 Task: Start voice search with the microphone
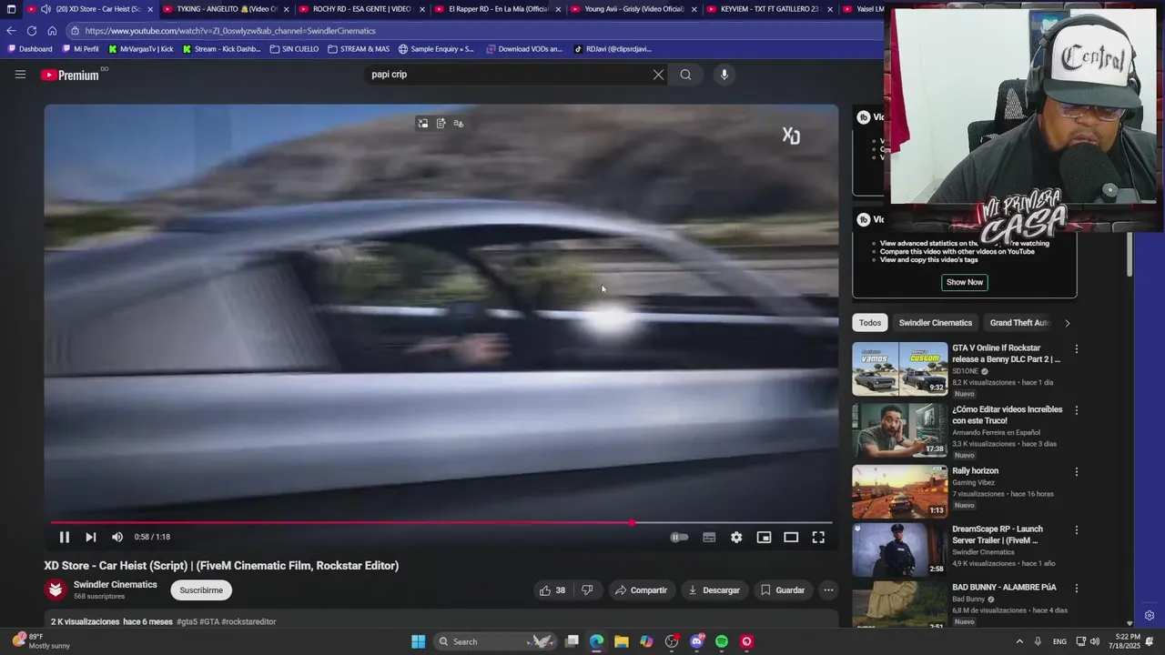point(724,75)
